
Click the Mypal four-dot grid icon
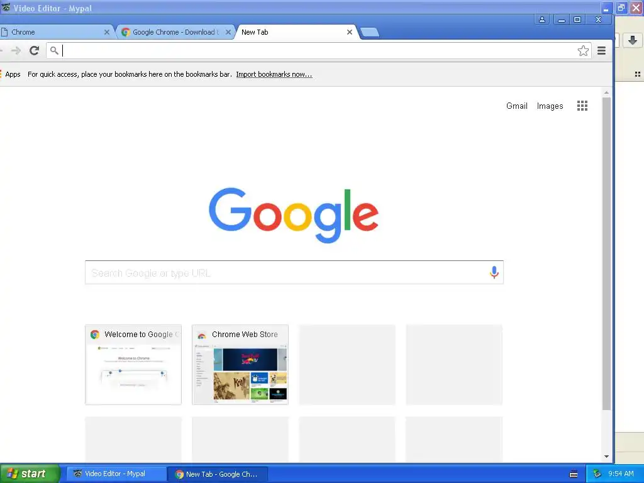(x=638, y=74)
